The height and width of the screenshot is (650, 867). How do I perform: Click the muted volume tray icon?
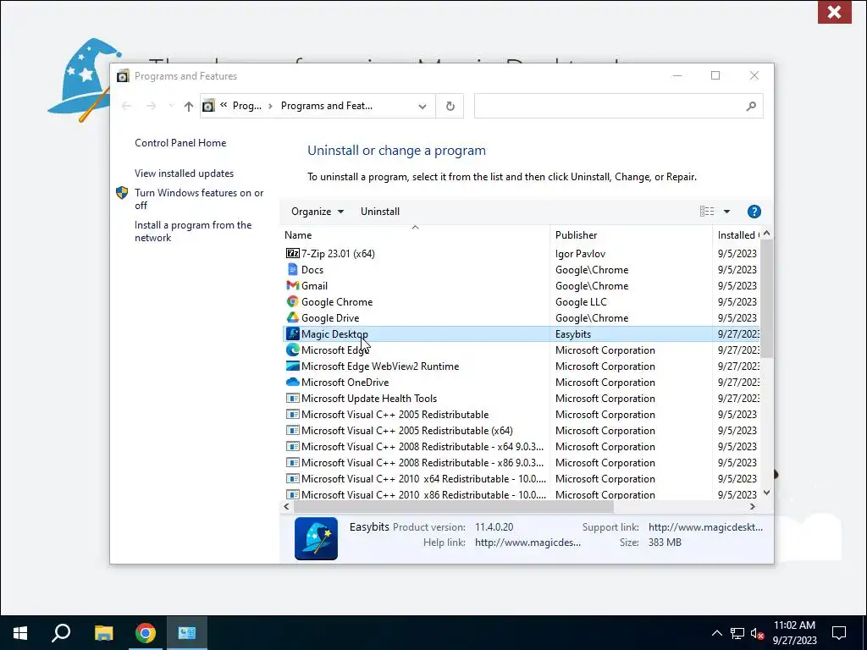click(x=756, y=633)
